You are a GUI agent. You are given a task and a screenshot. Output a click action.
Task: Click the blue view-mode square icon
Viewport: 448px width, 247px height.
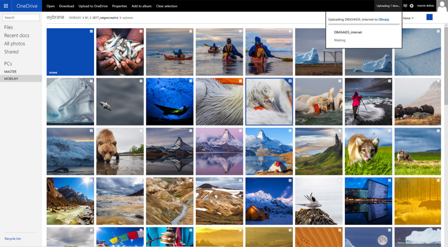(430, 17)
